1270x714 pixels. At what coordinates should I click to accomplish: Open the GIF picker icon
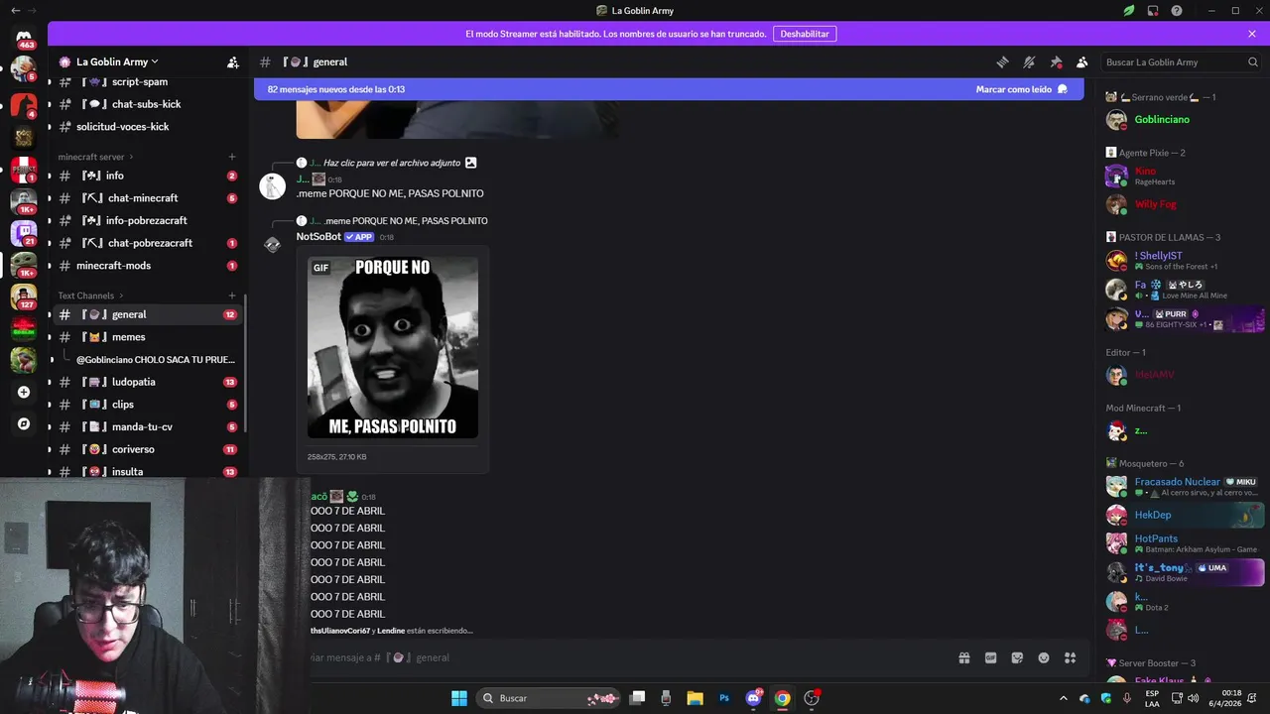click(x=990, y=657)
